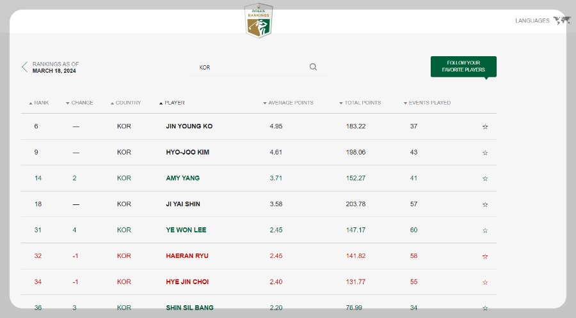Open Ji Yai Shin player profile

183,204
